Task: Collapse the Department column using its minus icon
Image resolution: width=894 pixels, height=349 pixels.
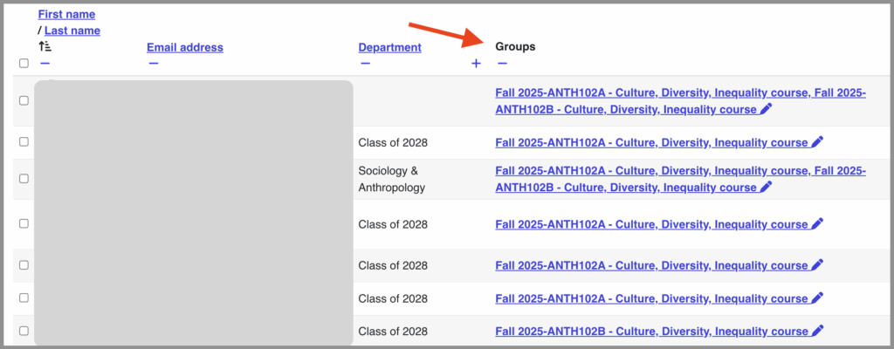Action: [365, 64]
